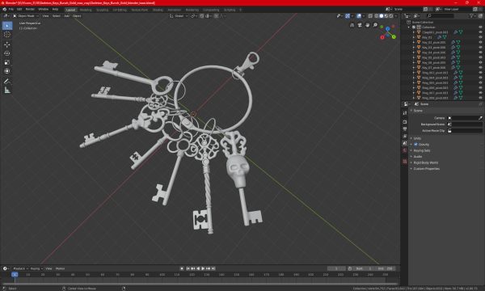Toggle proportional editing in header
The width and height of the screenshot is (485, 291).
click(216, 16)
